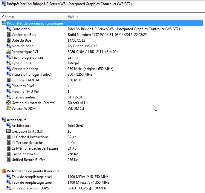Click the value '1400 MTexel/s @ 350 MHz'

(x=88, y=183)
